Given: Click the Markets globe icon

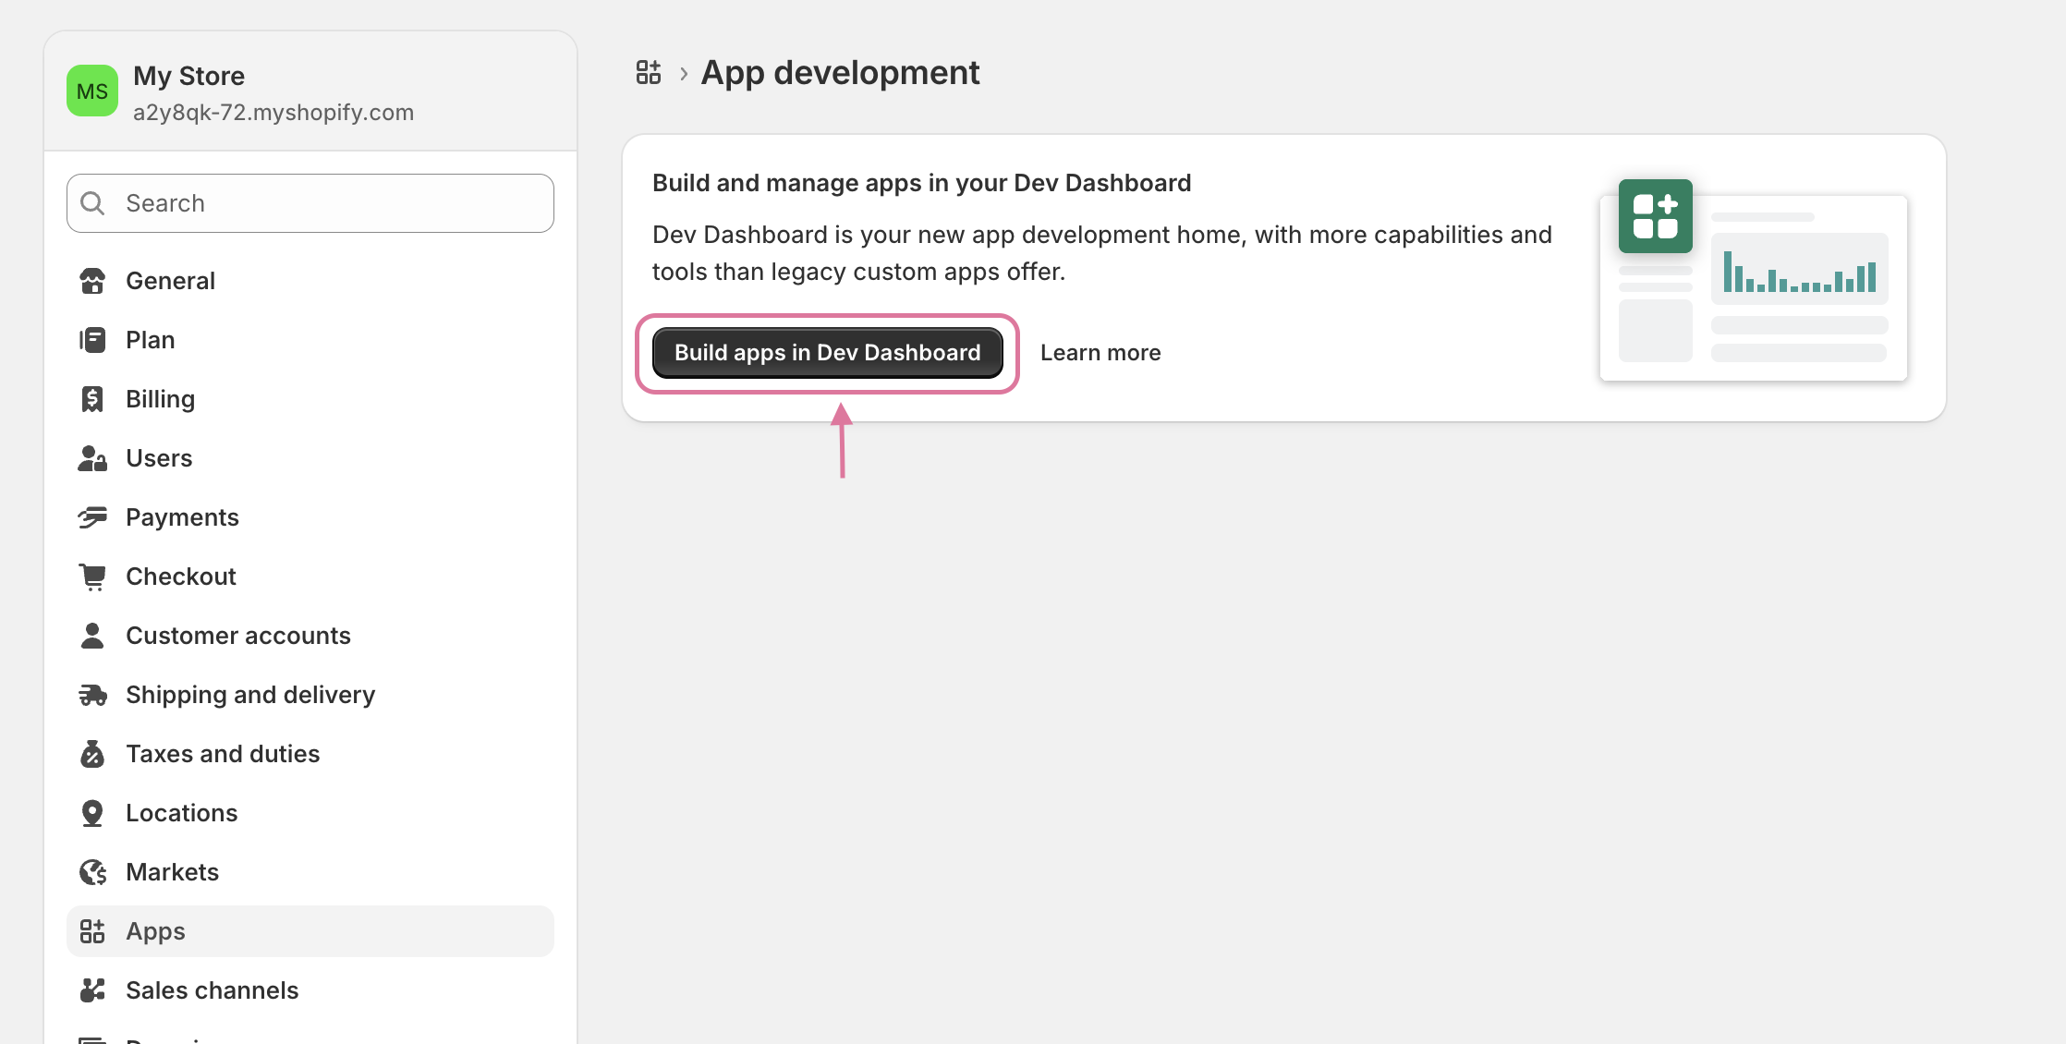Looking at the screenshot, I should [92, 872].
